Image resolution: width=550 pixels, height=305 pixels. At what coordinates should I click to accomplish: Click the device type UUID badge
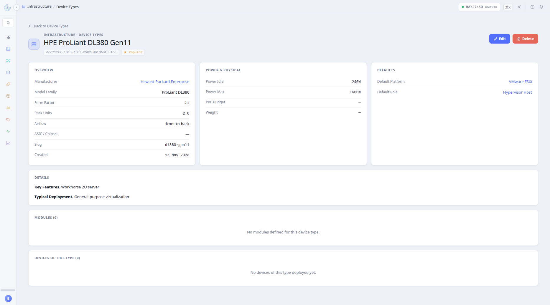pyautogui.click(x=81, y=52)
